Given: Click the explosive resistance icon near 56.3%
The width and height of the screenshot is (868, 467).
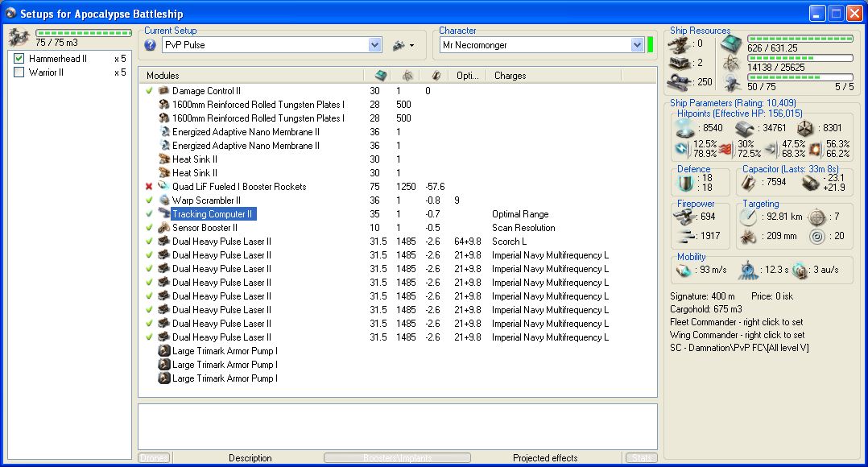Looking at the screenshot, I should (x=816, y=149).
